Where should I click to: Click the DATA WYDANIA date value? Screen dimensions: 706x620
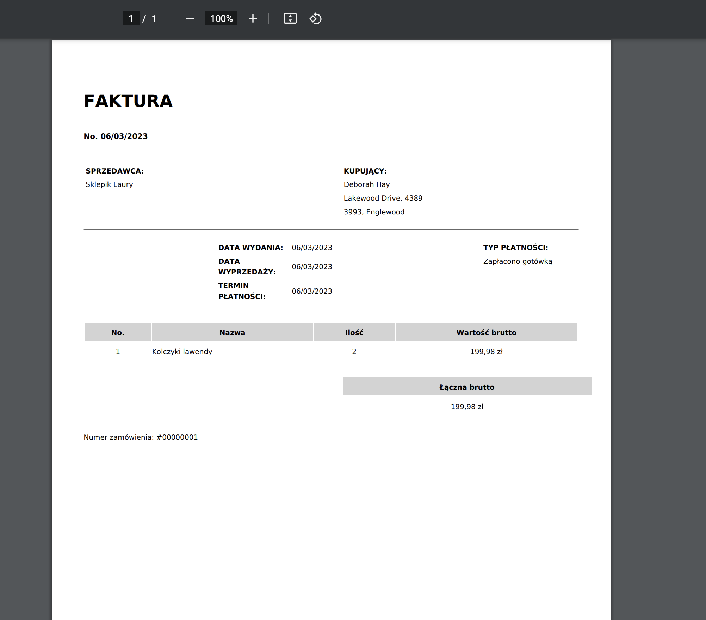pyautogui.click(x=312, y=248)
